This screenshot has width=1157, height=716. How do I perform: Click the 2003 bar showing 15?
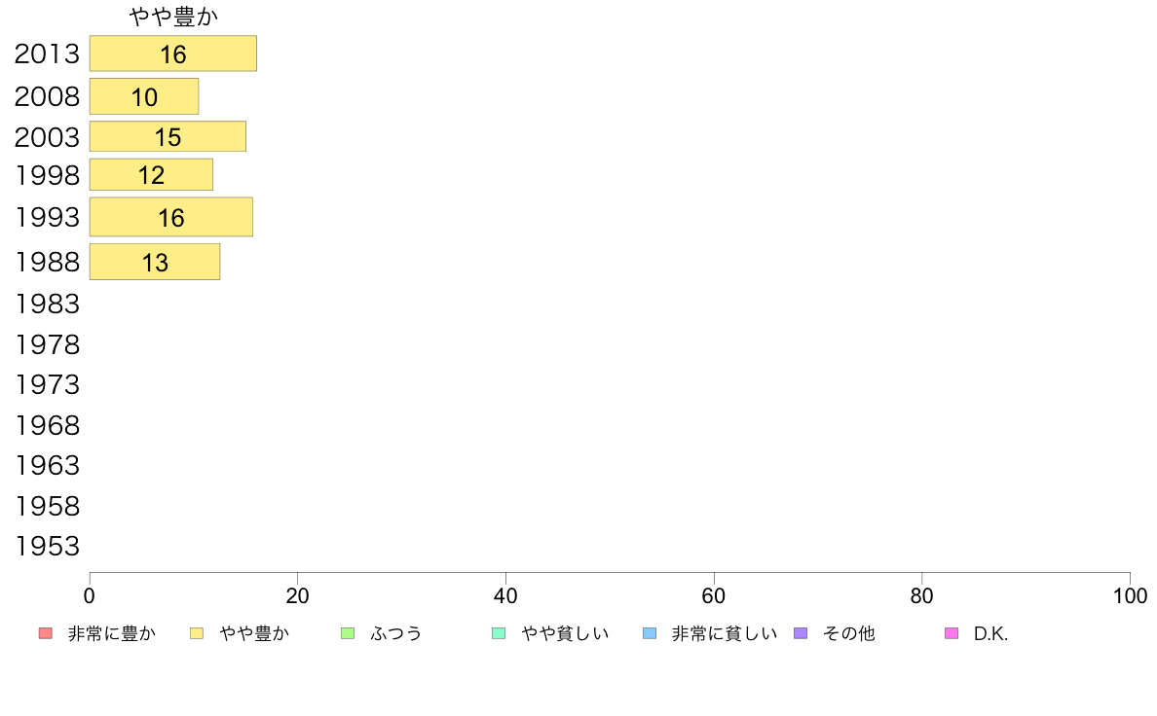pos(168,136)
